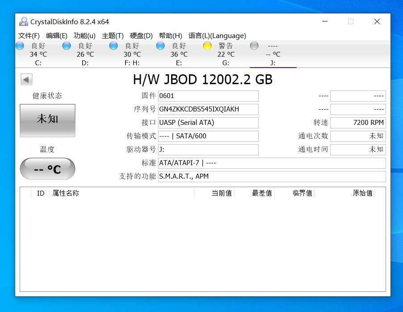Screen dimensions: 403x312
Task: Click the 温度 label
Action: tap(47, 150)
